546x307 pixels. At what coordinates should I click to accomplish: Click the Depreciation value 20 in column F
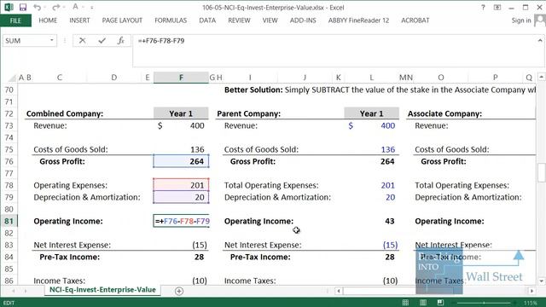181,197
